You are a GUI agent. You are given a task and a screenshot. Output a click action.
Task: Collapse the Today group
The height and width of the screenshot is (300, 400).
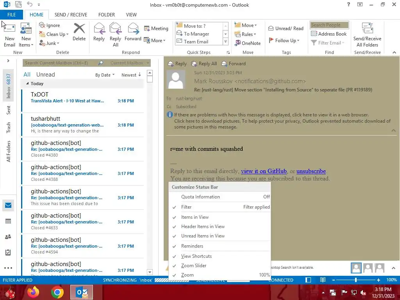click(27, 84)
